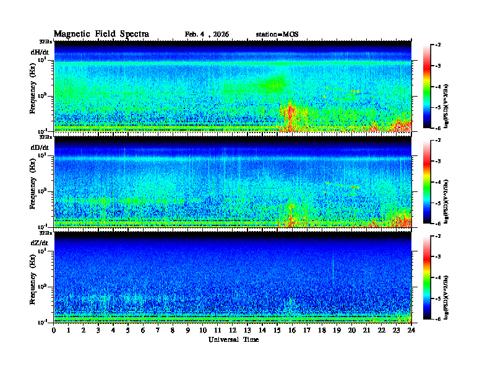Click the -2 value on dD/dt color scale
This screenshot has width=490, height=379.
[x=438, y=141]
